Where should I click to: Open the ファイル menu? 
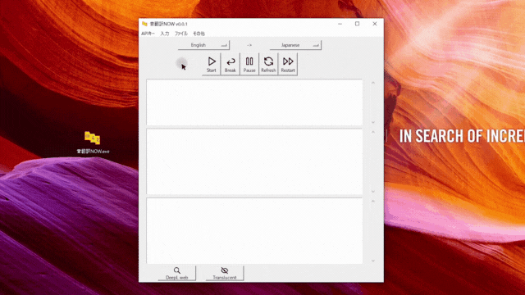tap(181, 34)
